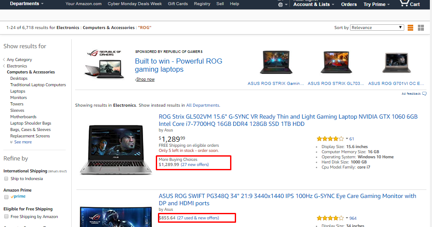Screen dimensions: 432x227
Task: Open Sell in top navigation
Action: click(220, 4)
